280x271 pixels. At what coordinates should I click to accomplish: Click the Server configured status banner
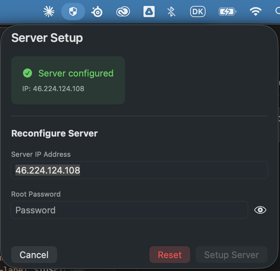coord(68,80)
